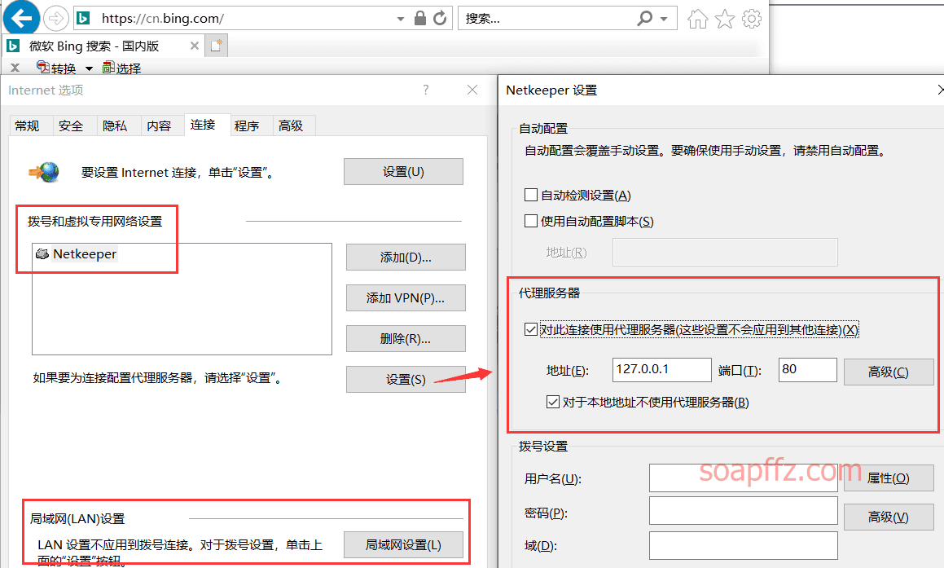The image size is (944, 568).
Task: Click the proxy 高级(C) button
Action: [x=889, y=372]
